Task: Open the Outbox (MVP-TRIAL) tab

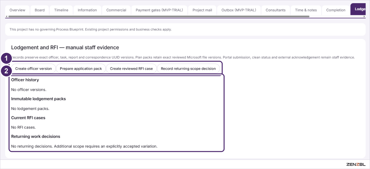Action: point(239,10)
